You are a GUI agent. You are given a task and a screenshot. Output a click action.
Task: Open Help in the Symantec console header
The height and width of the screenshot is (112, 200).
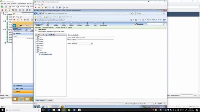point(95,24)
